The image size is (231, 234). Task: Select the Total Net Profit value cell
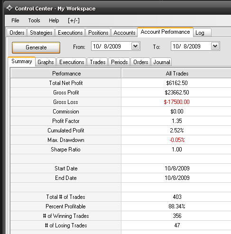177,83
